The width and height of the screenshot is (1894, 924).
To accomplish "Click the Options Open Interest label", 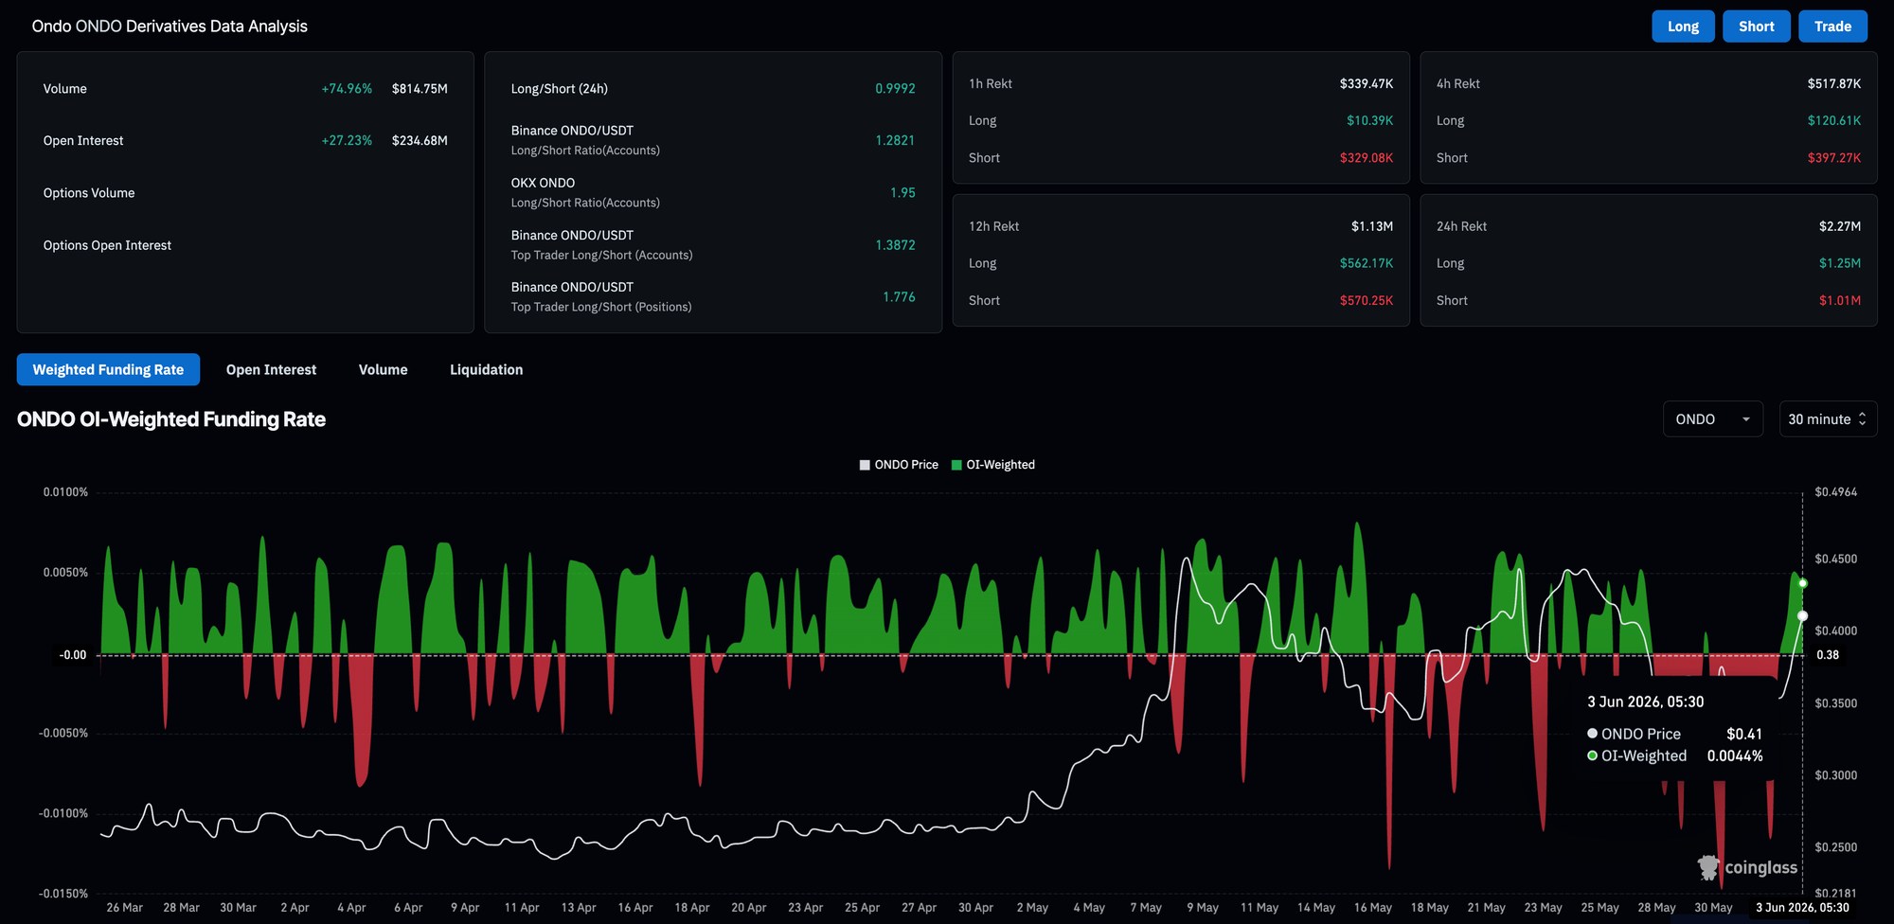I will tap(107, 245).
